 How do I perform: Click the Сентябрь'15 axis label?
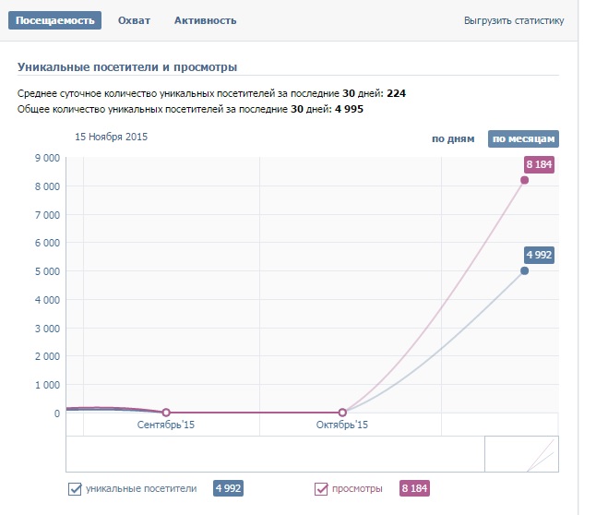pos(166,425)
